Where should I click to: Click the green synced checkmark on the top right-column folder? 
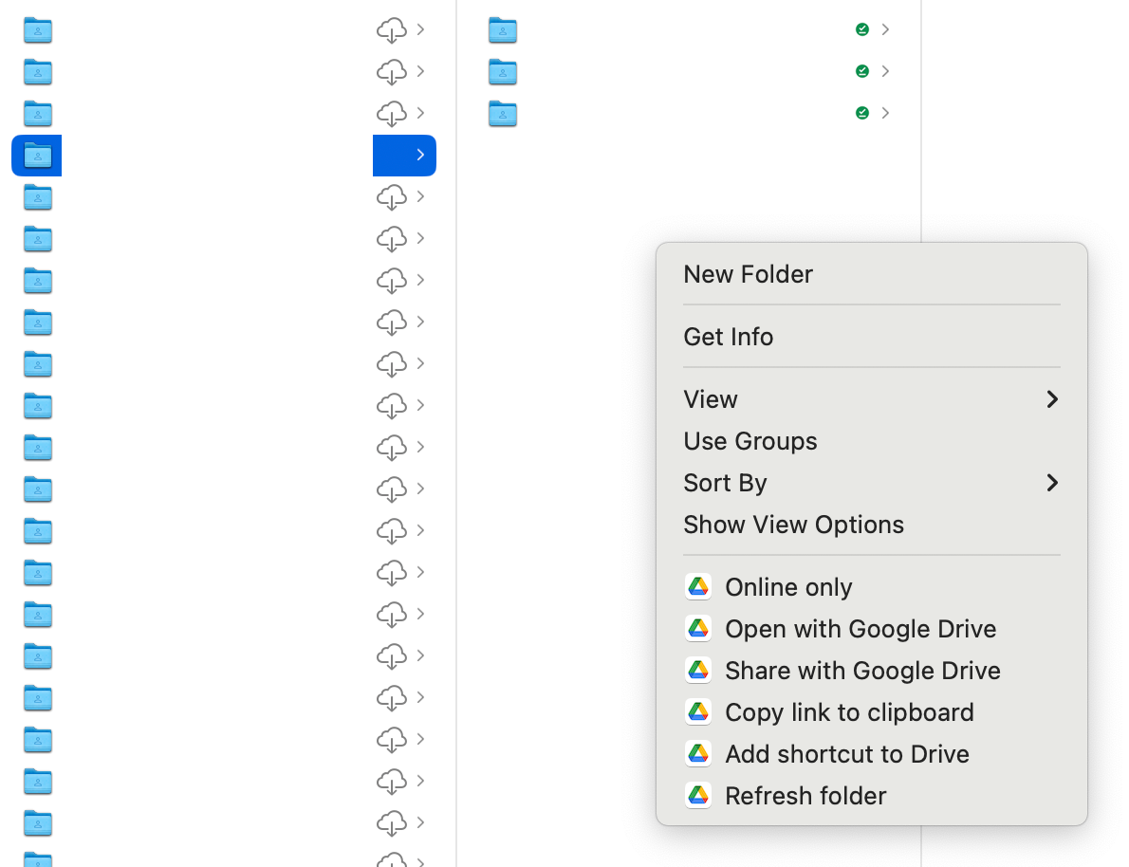click(x=861, y=29)
